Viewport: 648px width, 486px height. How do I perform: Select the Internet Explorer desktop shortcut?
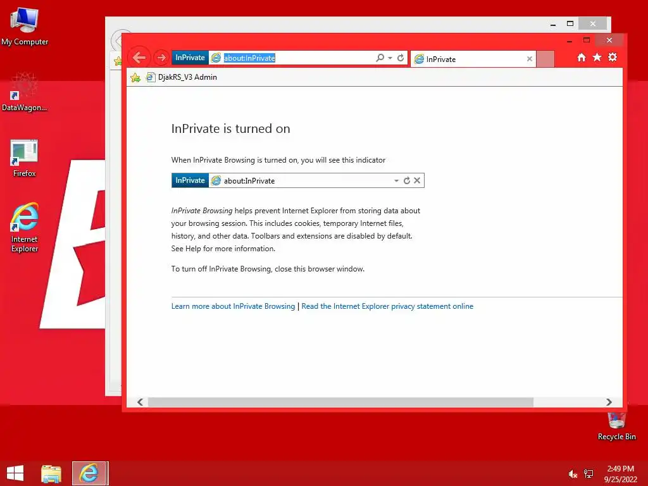(25, 227)
